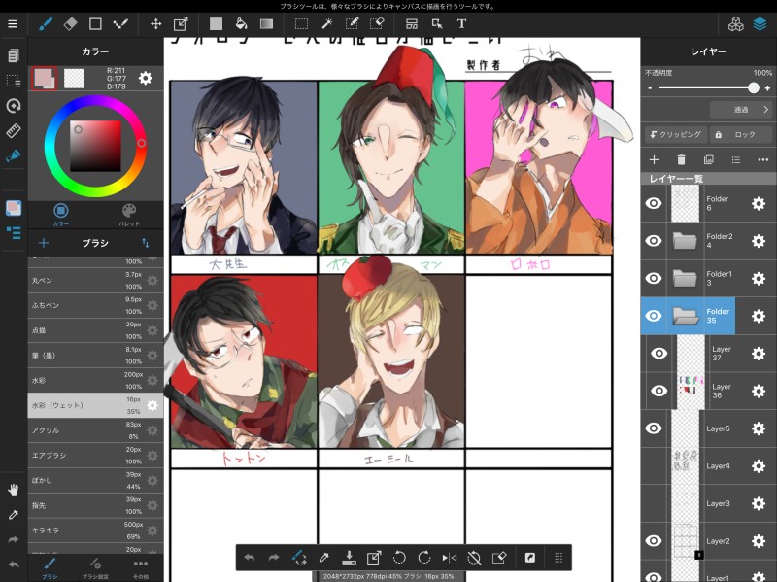Open the materials cubes panel
This screenshot has width=777, height=582.
736,23
